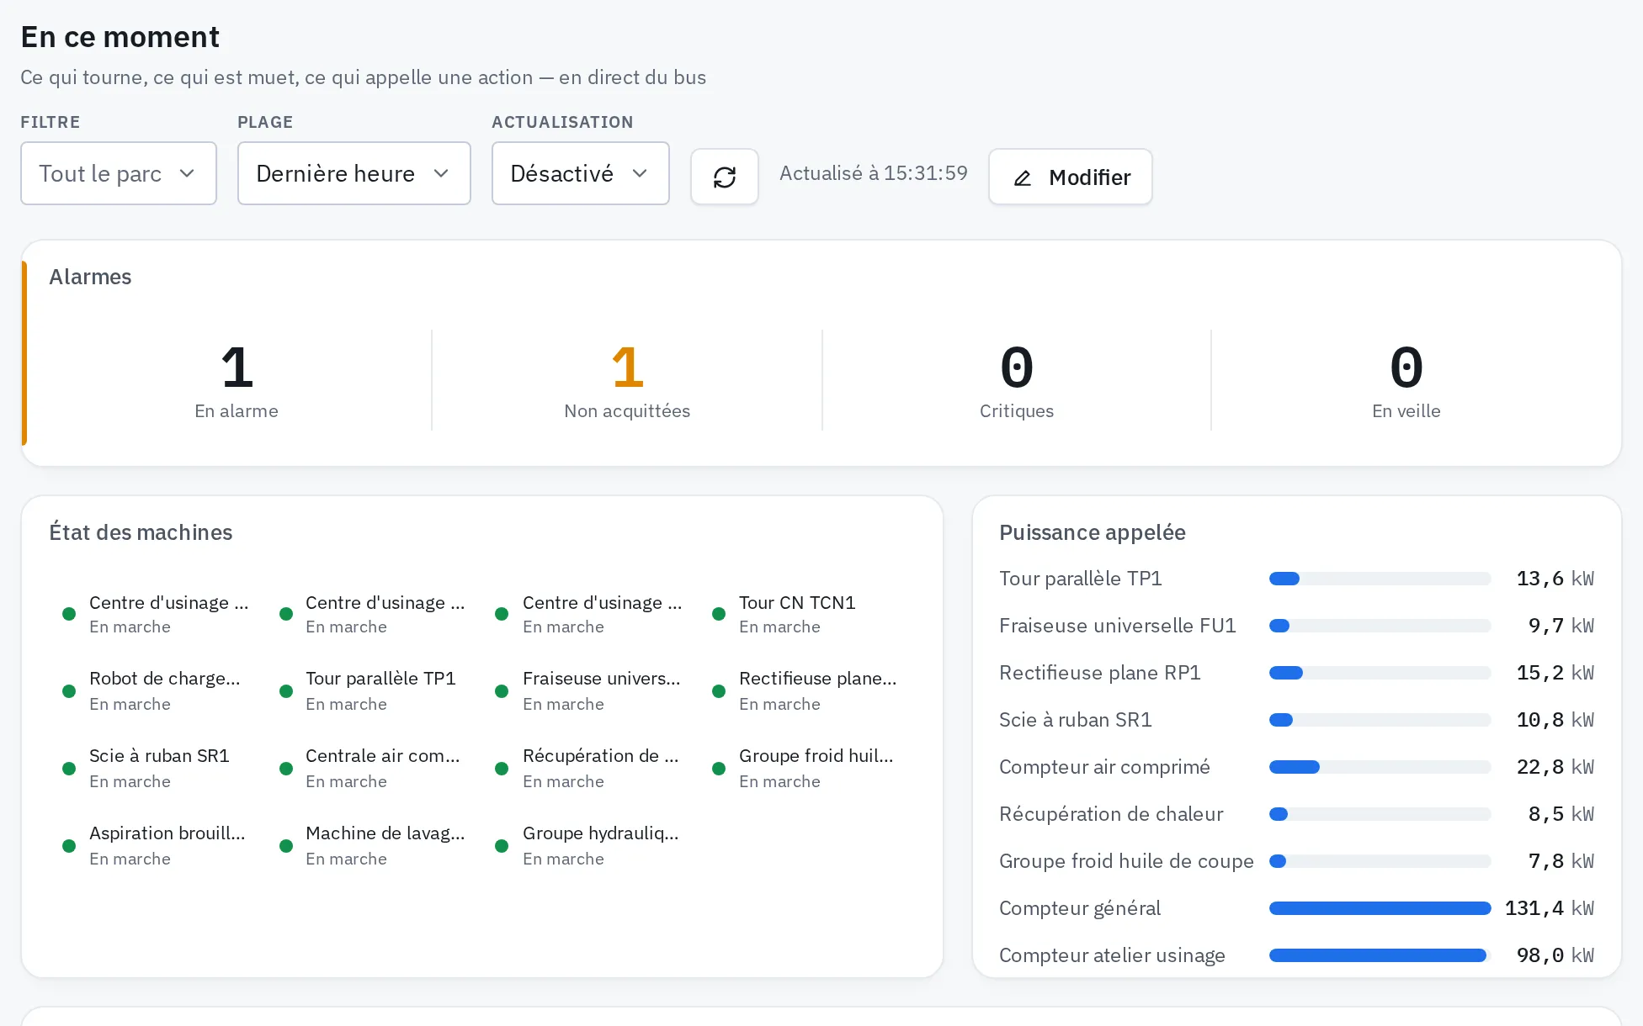Click the En alarme count
The image size is (1643, 1026).
[237, 368]
